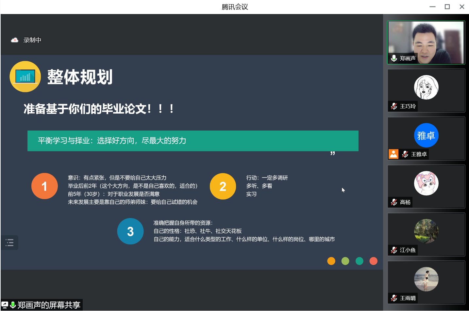The width and height of the screenshot is (469, 311).
Task: Click the 录制中 recording label
Action: pyautogui.click(x=32, y=39)
